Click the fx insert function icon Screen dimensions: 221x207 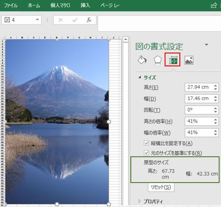[x=89, y=20]
